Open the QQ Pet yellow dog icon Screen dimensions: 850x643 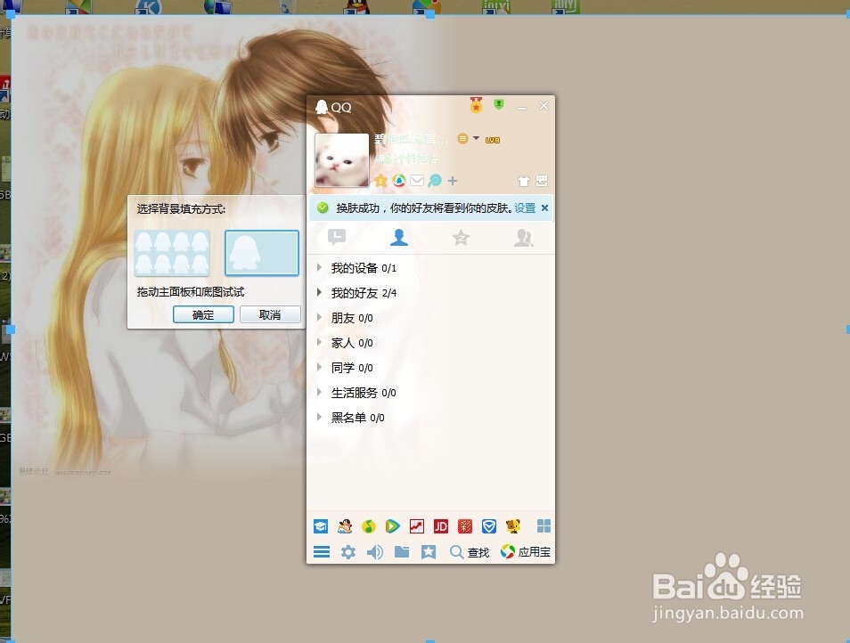(x=513, y=526)
